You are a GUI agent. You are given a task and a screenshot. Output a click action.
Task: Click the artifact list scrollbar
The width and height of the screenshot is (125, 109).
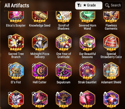[x=120, y=52]
